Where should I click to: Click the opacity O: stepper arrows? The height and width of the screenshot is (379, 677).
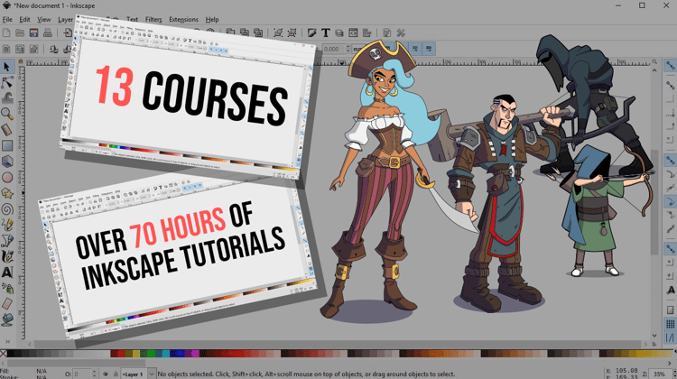[x=95, y=374]
